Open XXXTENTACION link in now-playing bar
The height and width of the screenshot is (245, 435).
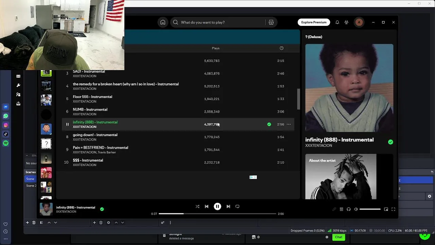coord(66,212)
